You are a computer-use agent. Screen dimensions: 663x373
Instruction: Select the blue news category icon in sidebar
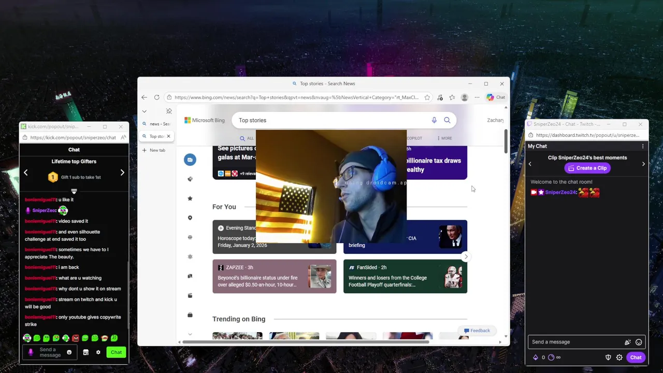pos(190,160)
